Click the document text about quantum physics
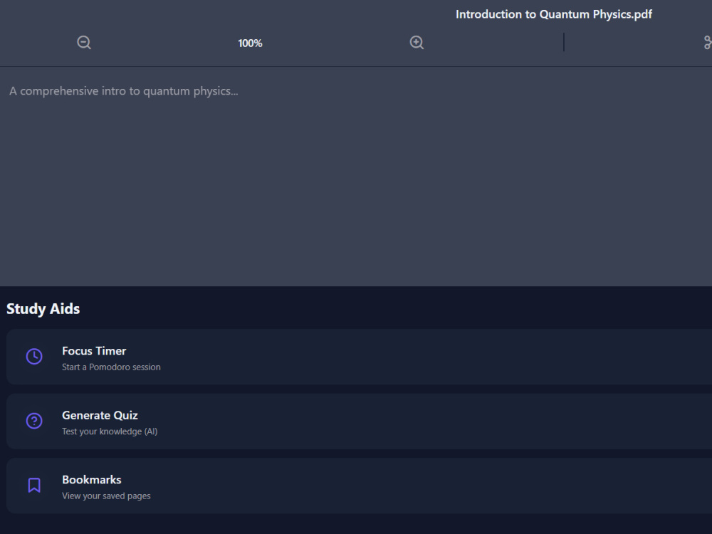712x534 pixels. coord(123,91)
